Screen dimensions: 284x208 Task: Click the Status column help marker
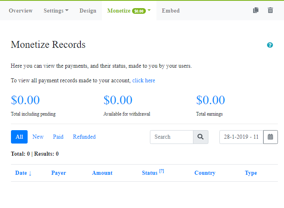click(162, 171)
